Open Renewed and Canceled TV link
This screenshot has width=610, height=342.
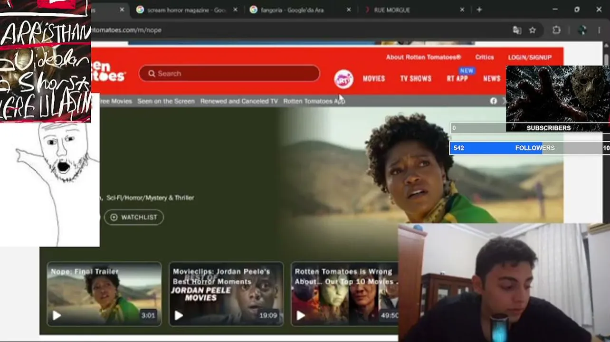click(x=239, y=101)
